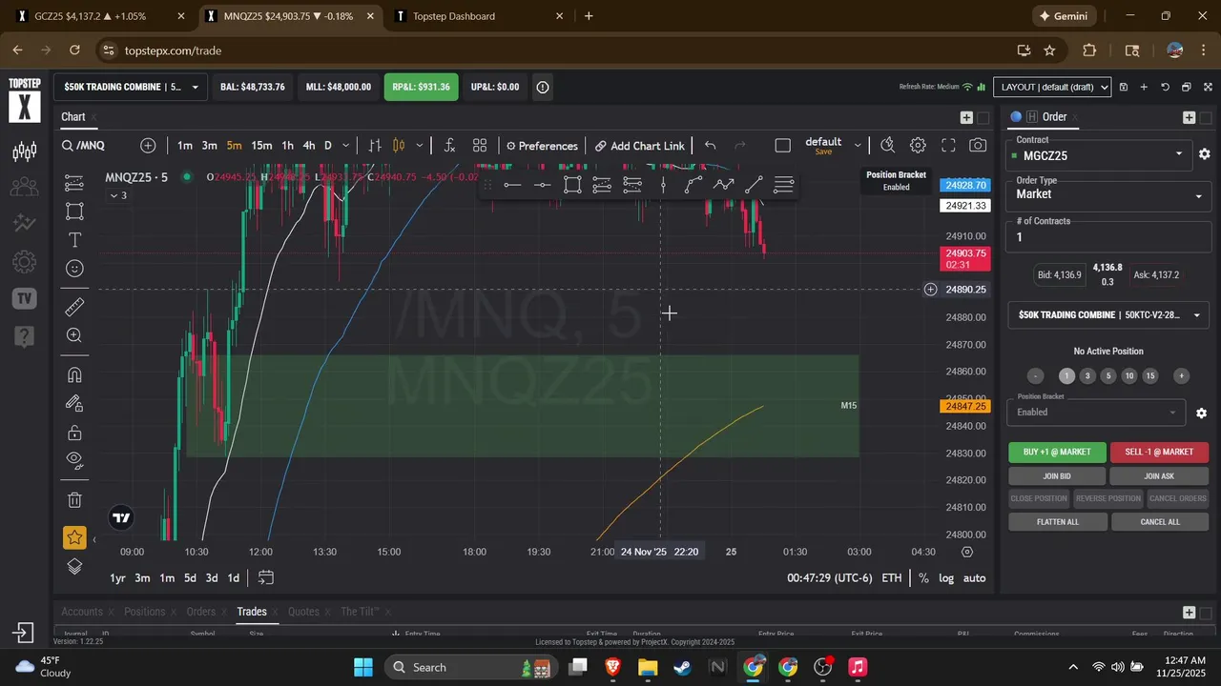Image resolution: width=1221 pixels, height=686 pixels.
Task: Open the indicators fx icon
Action: pyautogui.click(x=449, y=146)
